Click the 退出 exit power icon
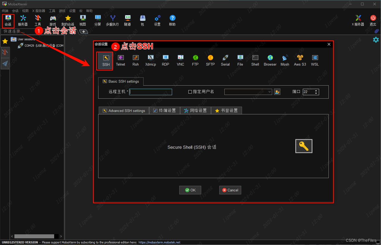 373,21
